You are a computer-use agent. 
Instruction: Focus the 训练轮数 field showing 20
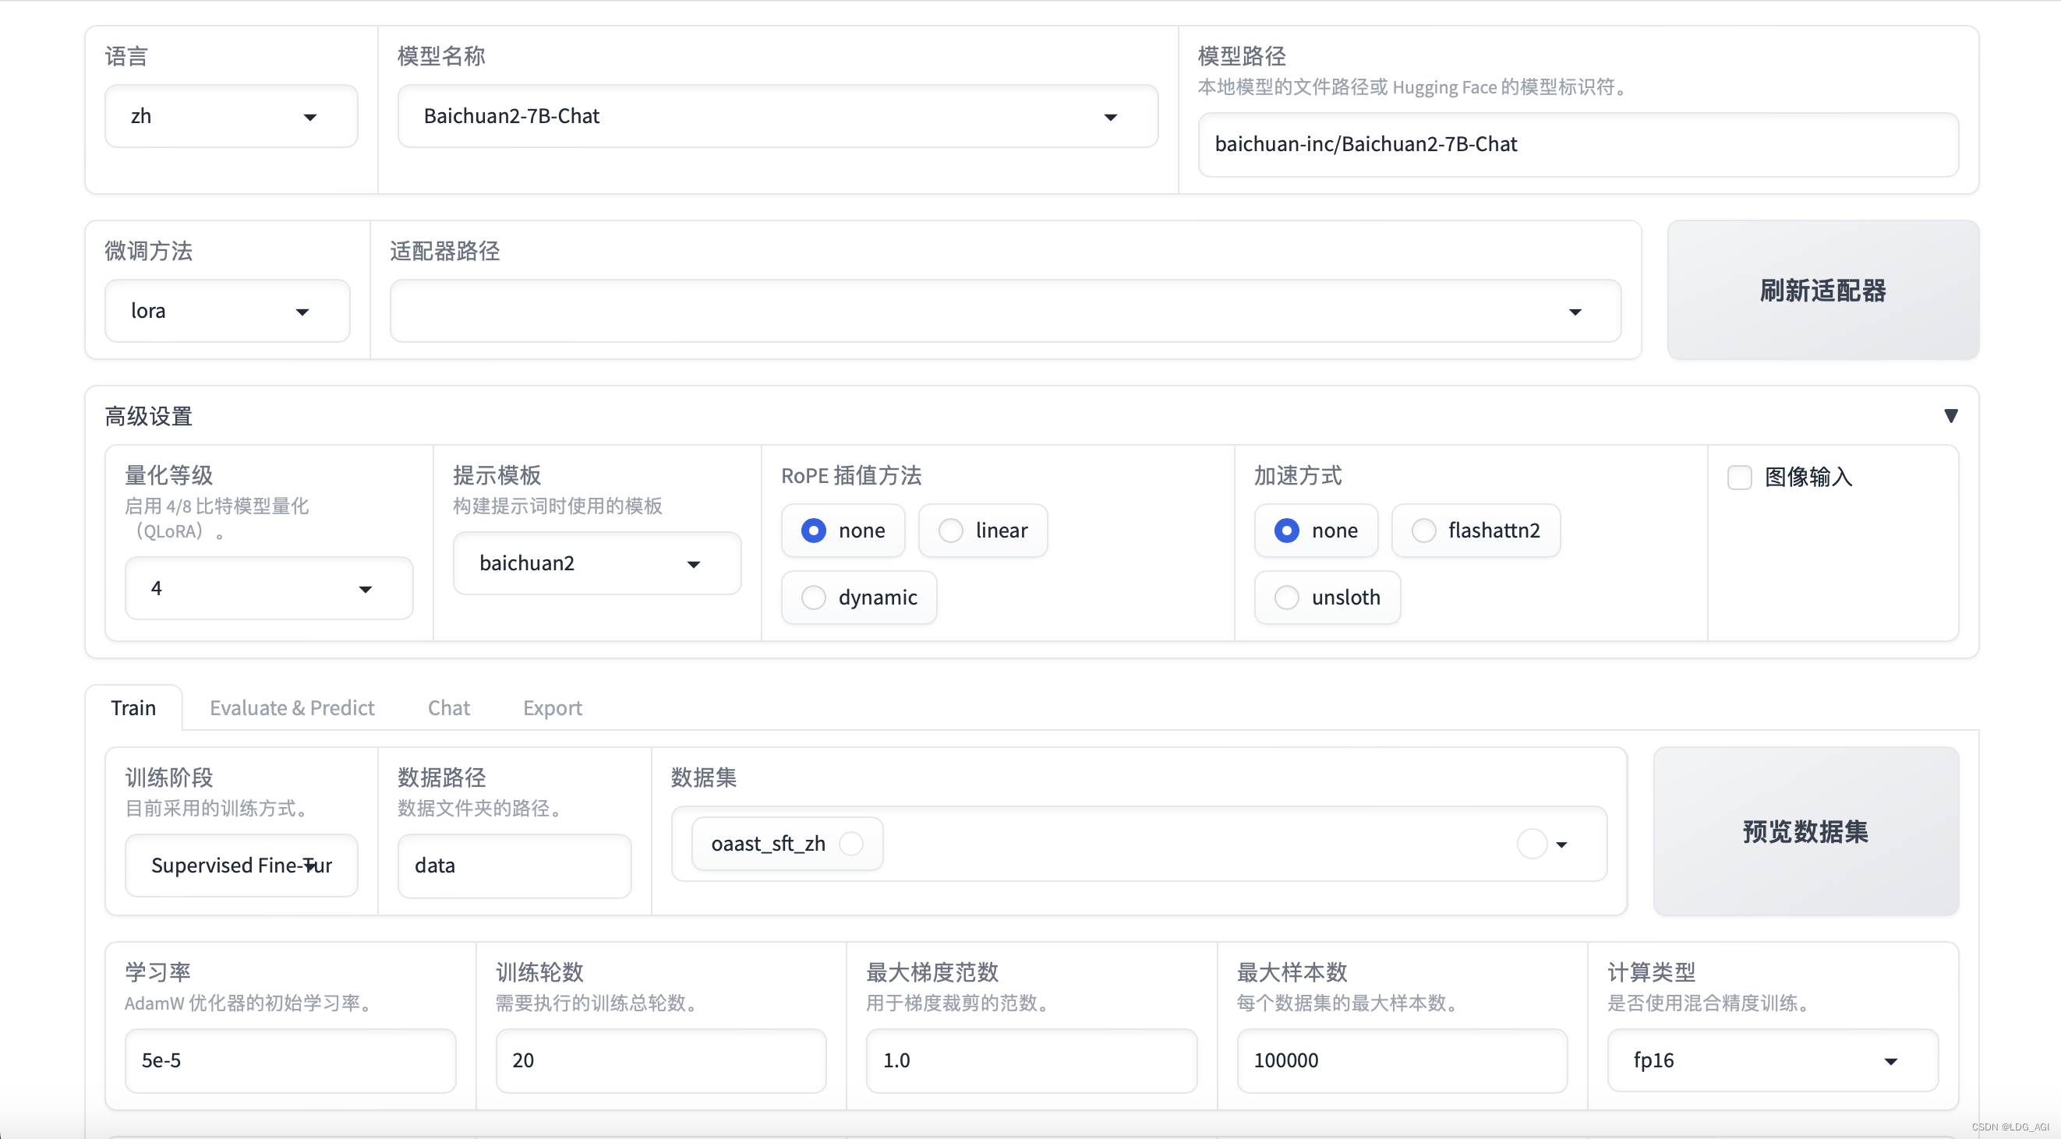tap(661, 1060)
